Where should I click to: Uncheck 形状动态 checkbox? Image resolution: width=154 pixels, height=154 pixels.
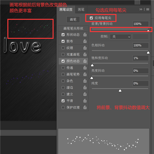(63, 35)
